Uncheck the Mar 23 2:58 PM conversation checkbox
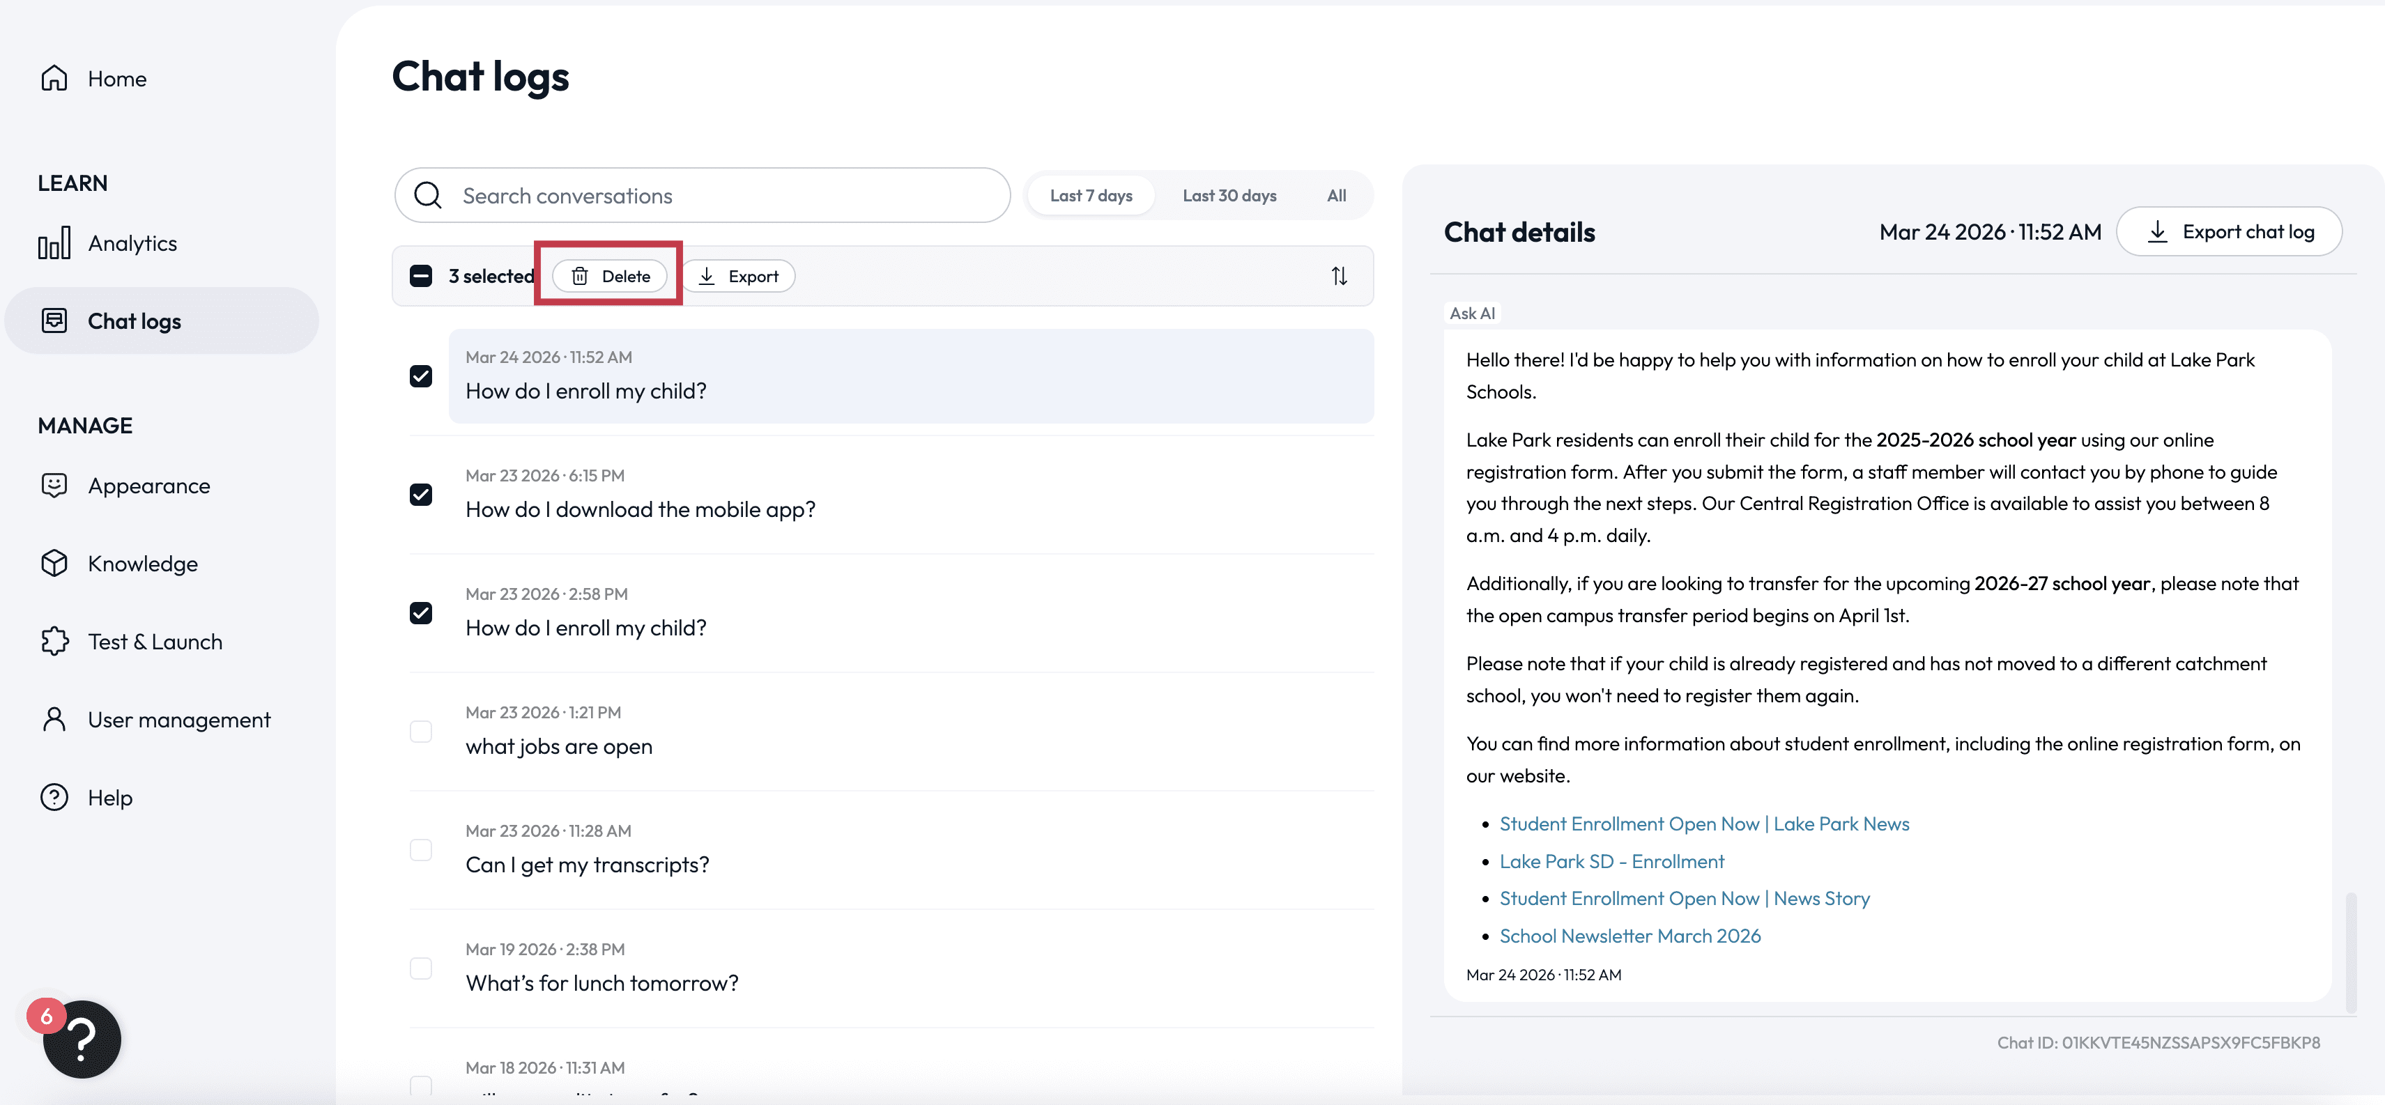 pyautogui.click(x=420, y=612)
